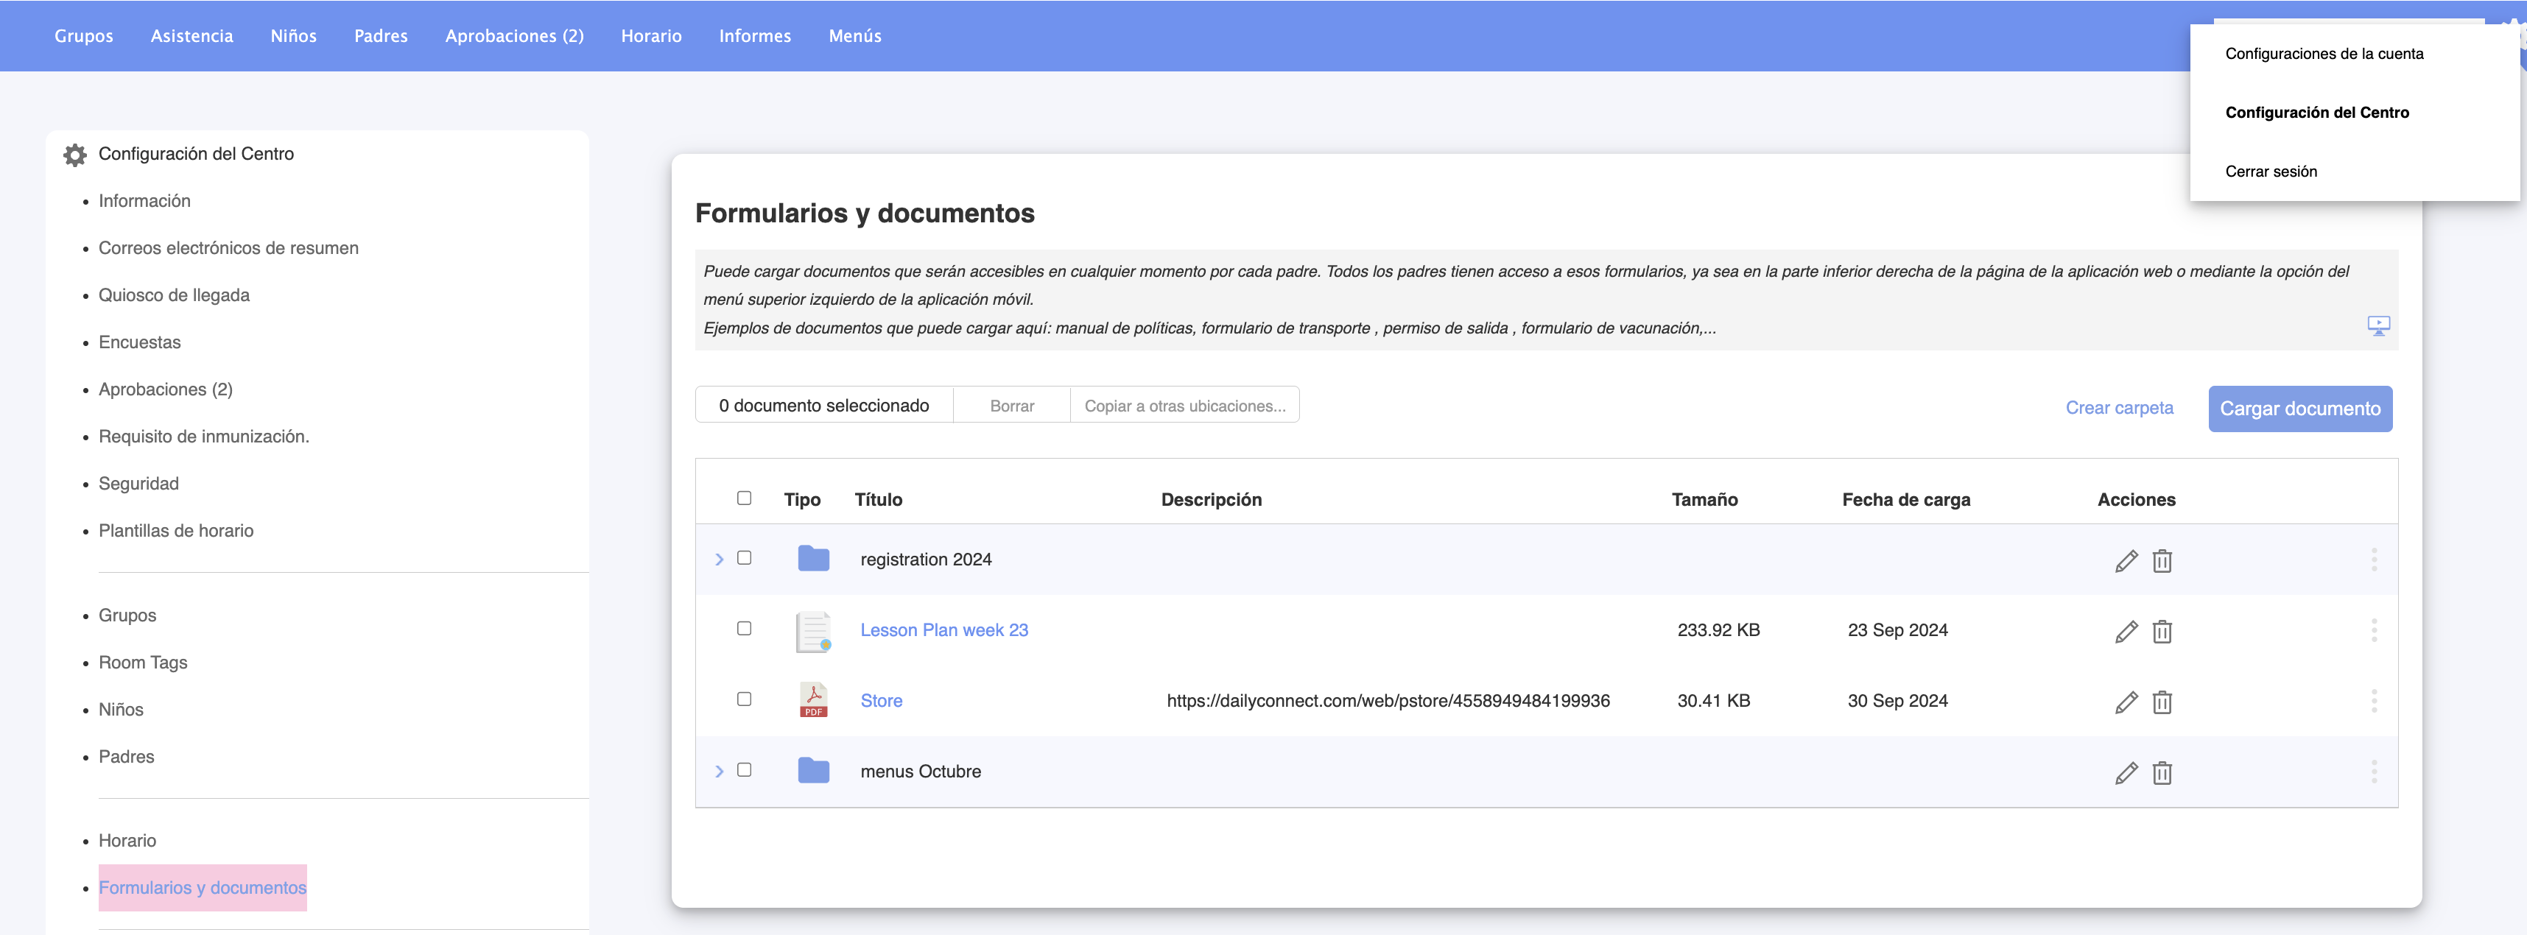Expand the menus Octubre folder chevron
The width and height of the screenshot is (2527, 935).
tap(718, 772)
